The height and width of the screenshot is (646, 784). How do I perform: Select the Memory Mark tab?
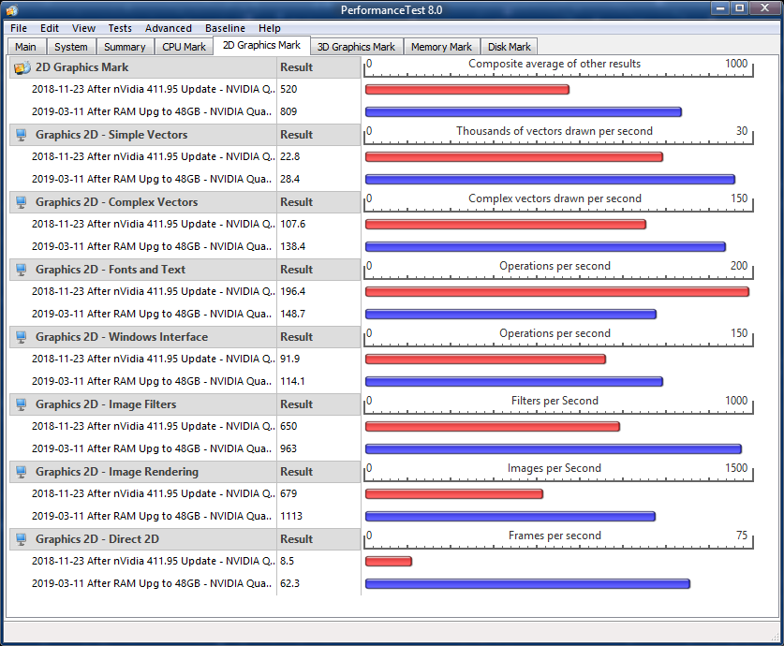coord(441,47)
